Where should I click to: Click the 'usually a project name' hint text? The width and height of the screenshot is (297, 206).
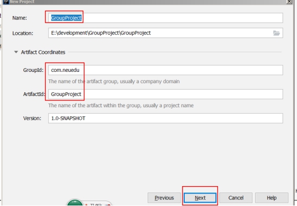coord(168,106)
